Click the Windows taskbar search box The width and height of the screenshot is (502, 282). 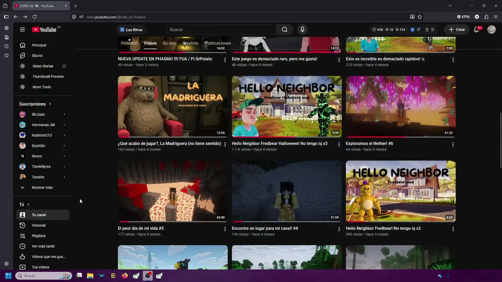[x=43, y=276]
